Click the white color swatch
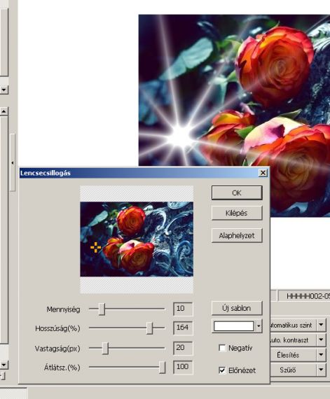The image size is (330, 399). point(234,326)
